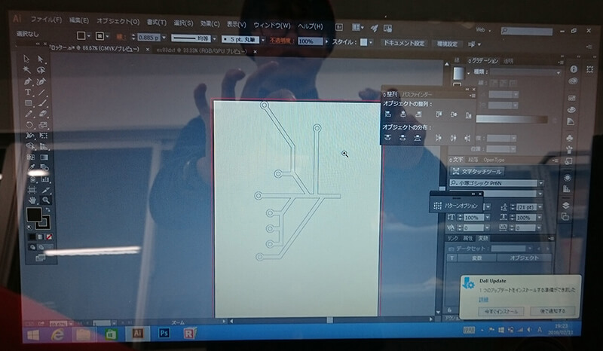Click notify later in Dell Update popup

click(552, 311)
